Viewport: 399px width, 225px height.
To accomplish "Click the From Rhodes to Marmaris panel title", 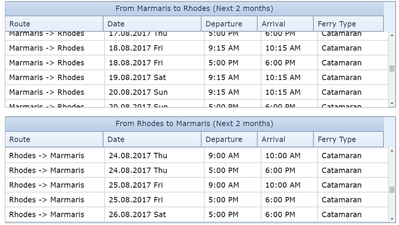I will click(x=194, y=124).
